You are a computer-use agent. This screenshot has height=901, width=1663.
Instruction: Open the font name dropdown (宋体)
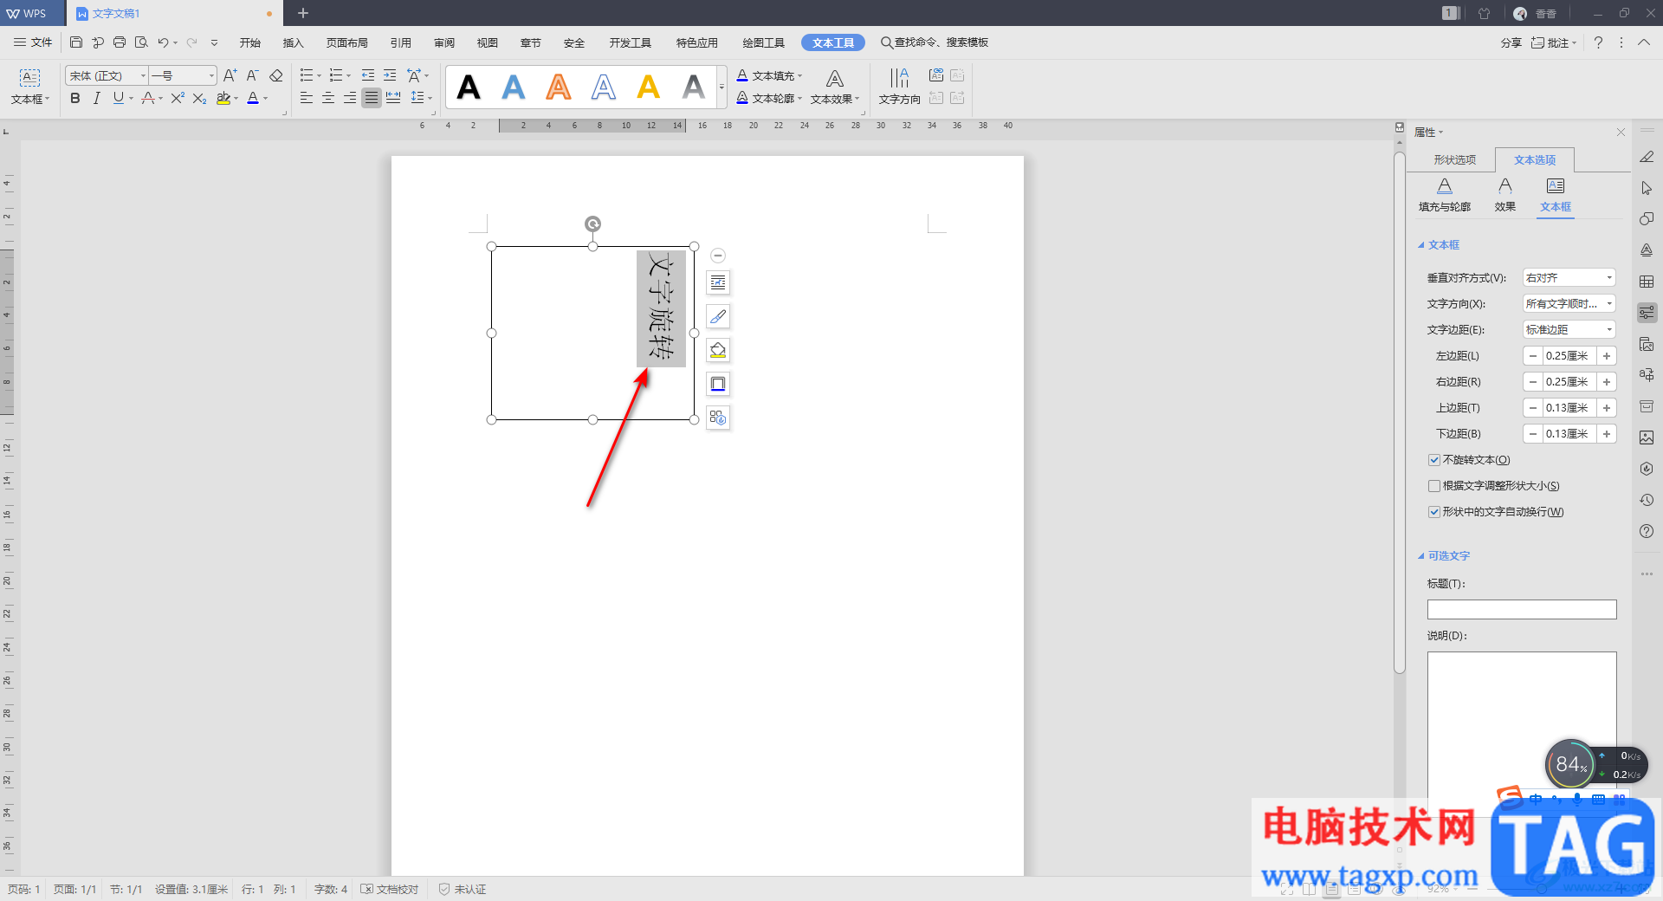click(143, 76)
